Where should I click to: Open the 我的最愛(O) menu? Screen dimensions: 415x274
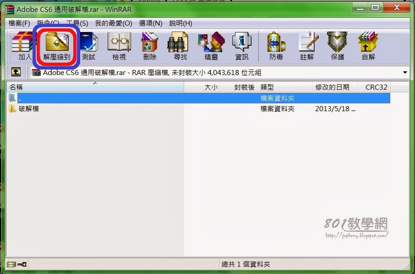(x=114, y=23)
